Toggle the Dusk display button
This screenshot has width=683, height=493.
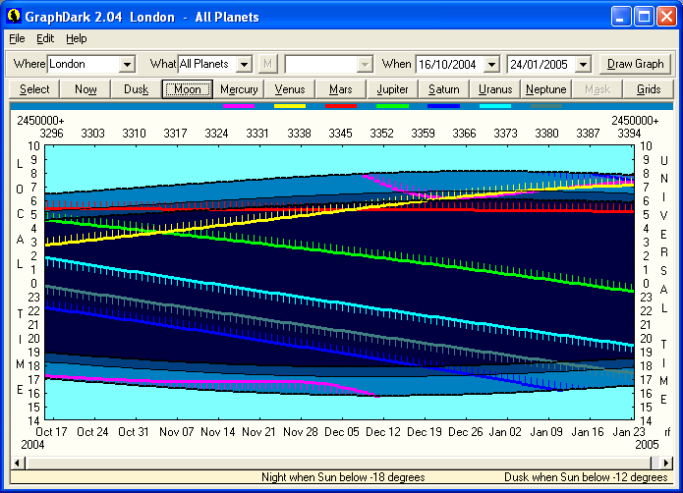point(137,89)
